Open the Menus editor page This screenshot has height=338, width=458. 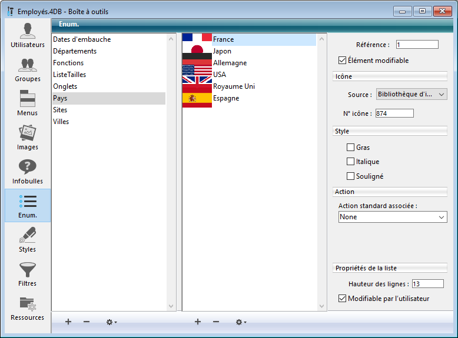pos(27,103)
